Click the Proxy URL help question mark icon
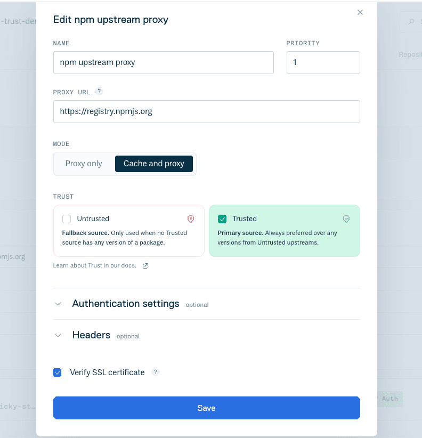This screenshot has width=422, height=438. 99,92
